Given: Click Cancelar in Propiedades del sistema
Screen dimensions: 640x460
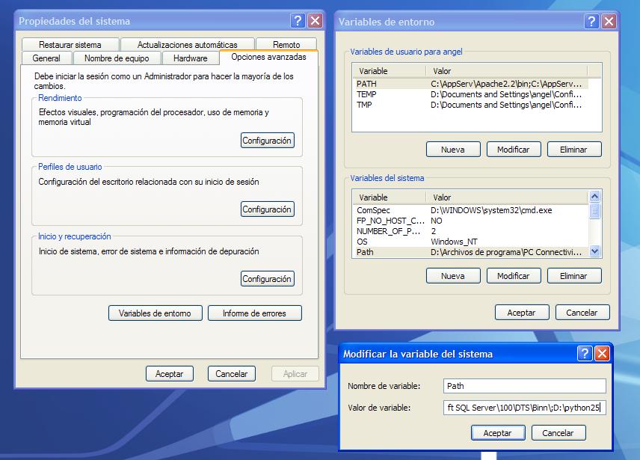Looking at the screenshot, I should [x=232, y=373].
